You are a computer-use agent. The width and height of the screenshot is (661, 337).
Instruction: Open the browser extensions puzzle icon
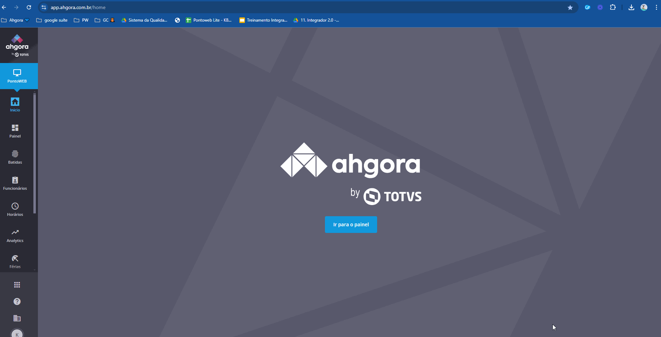pyautogui.click(x=613, y=7)
